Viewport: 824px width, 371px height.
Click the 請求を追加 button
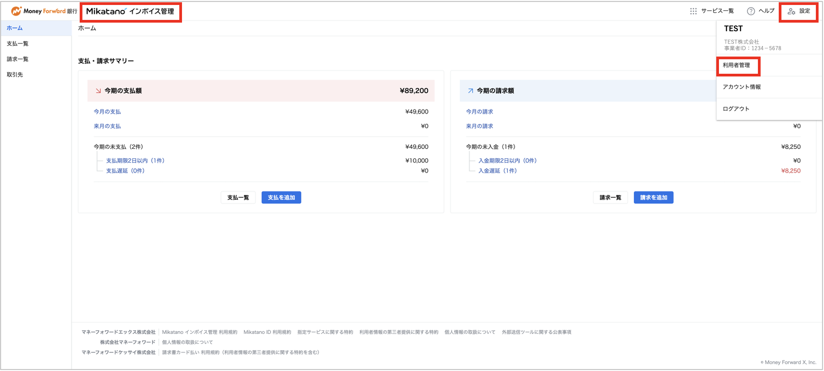(653, 198)
